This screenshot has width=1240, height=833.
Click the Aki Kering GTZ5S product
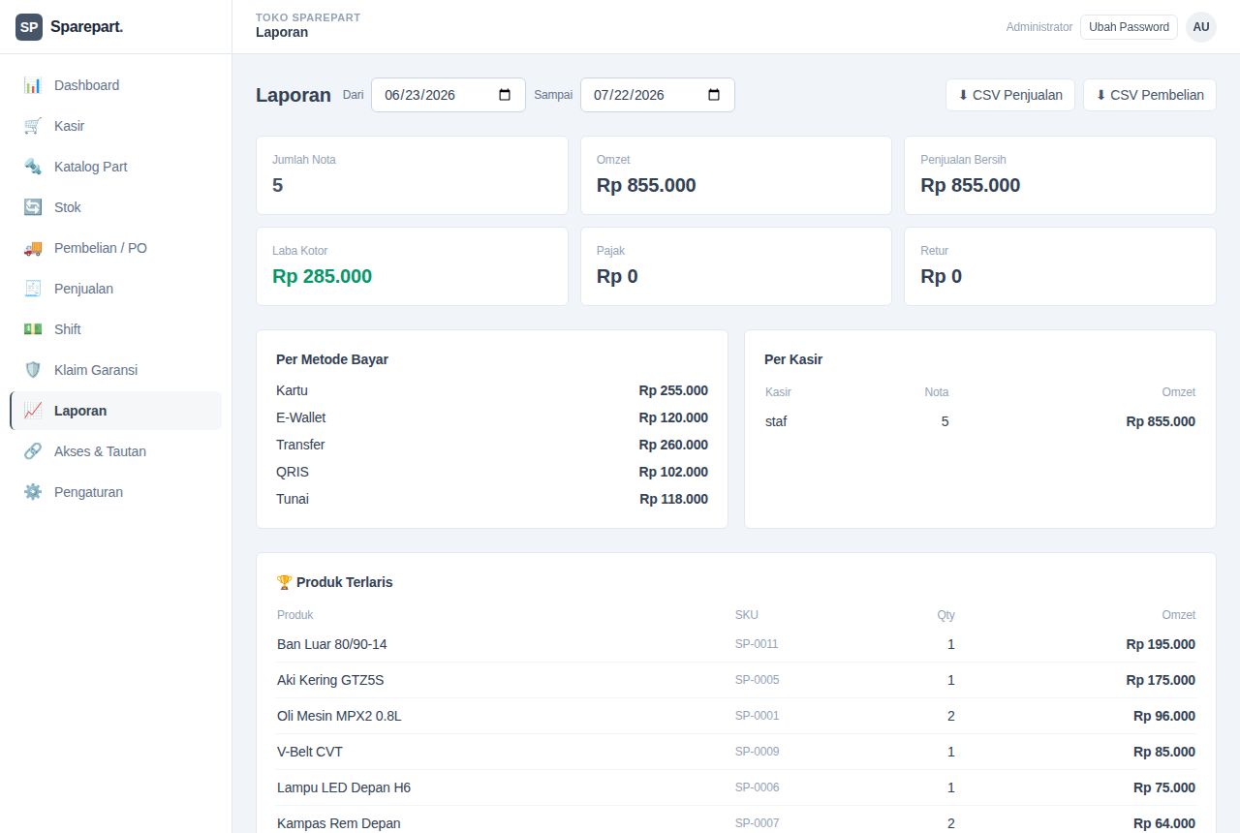click(330, 680)
